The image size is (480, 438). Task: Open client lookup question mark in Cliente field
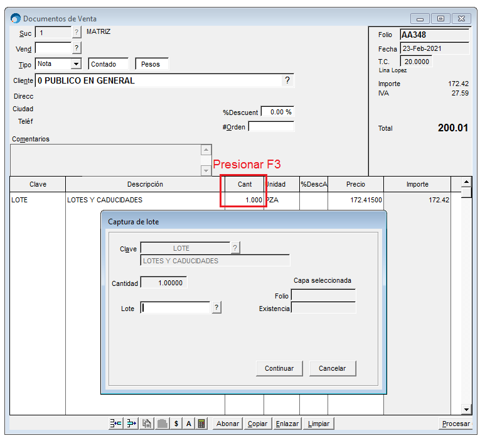click(287, 80)
